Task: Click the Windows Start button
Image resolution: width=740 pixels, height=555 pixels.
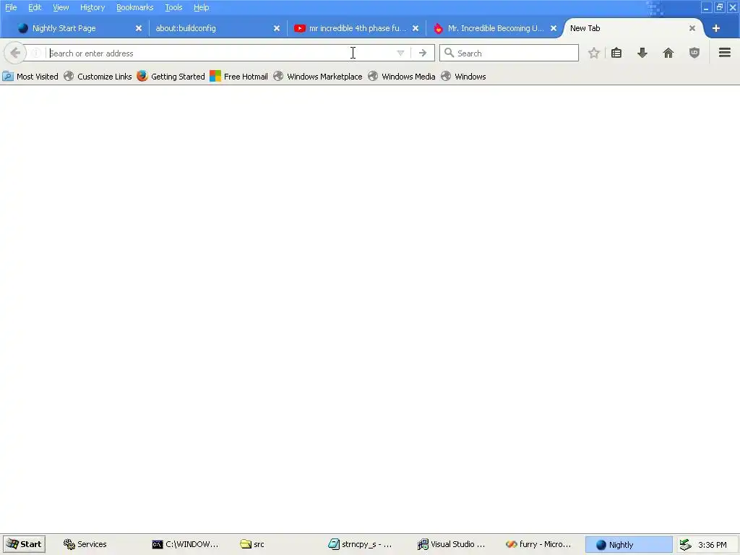Action: coord(24,544)
